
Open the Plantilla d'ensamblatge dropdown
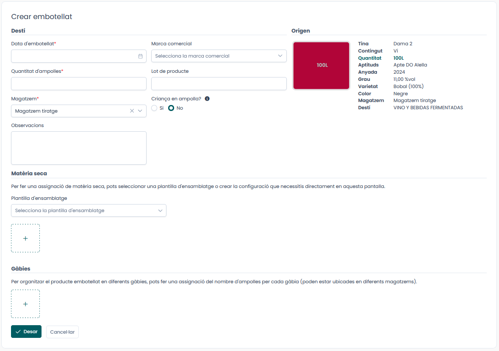coord(89,210)
